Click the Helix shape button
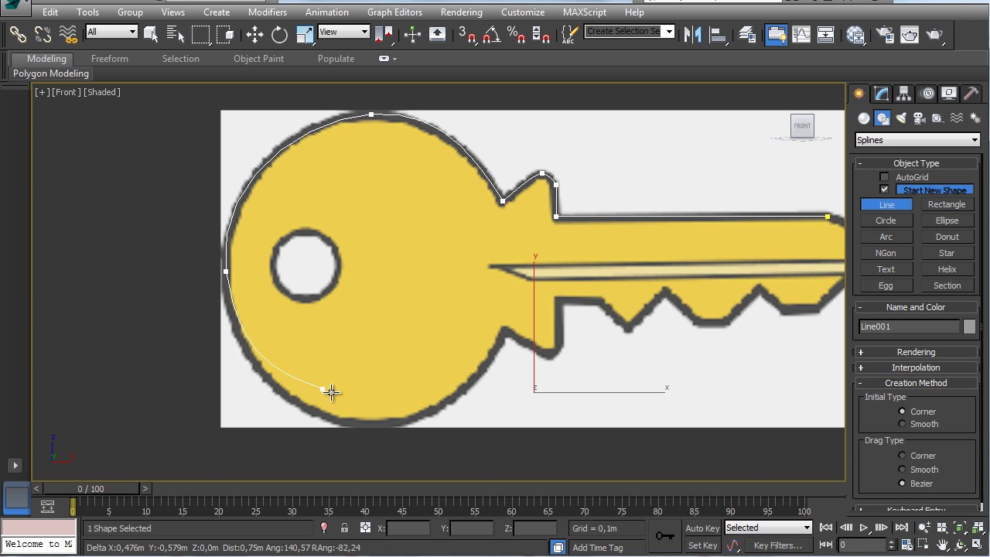This screenshot has height=557, width=990. [x=947, y=269]
